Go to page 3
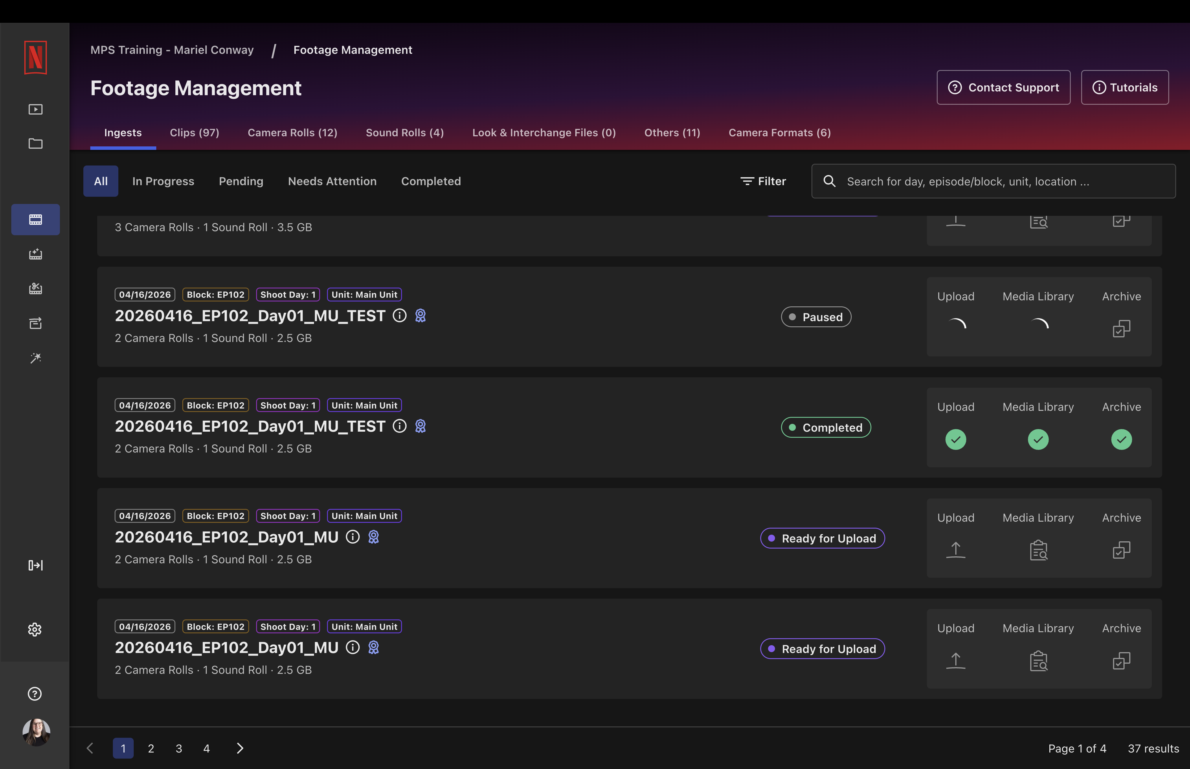 coord(179,748)
